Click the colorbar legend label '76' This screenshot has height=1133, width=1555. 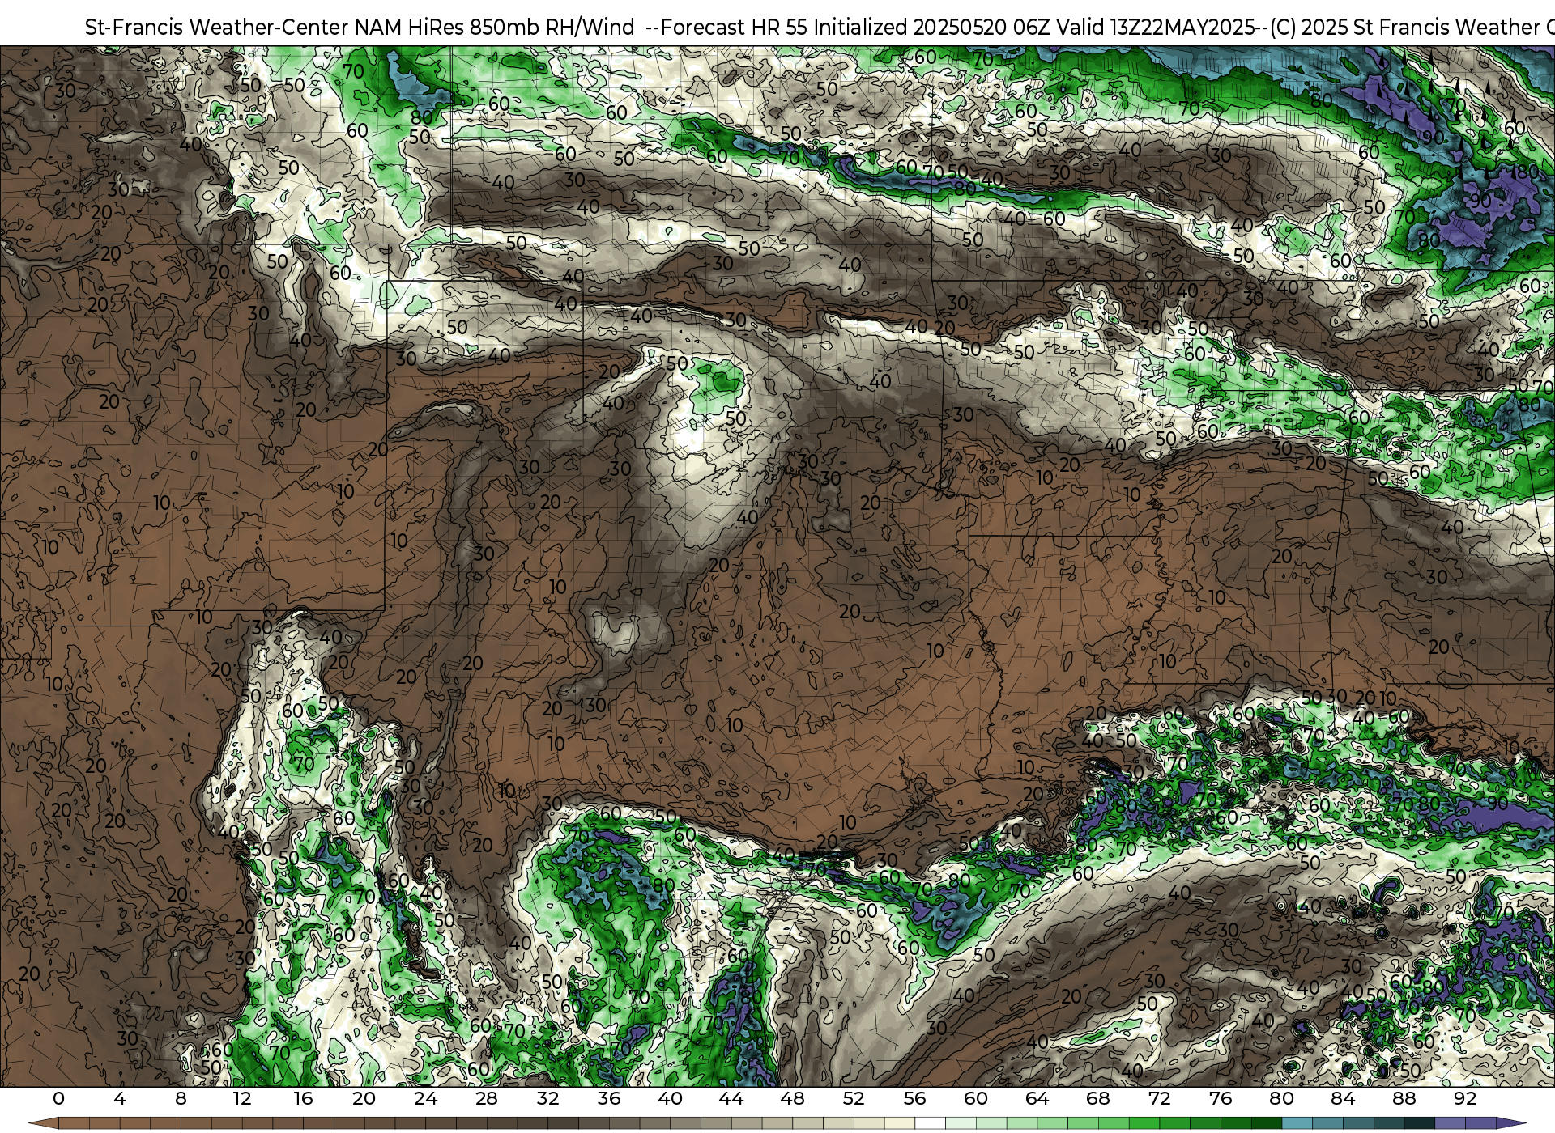coord(1221,1098)
